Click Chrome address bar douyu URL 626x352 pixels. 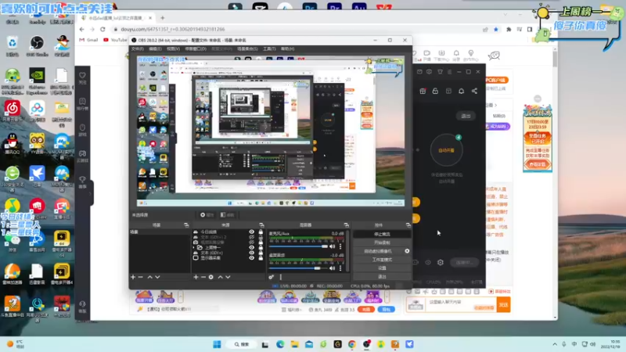[173, 29]
